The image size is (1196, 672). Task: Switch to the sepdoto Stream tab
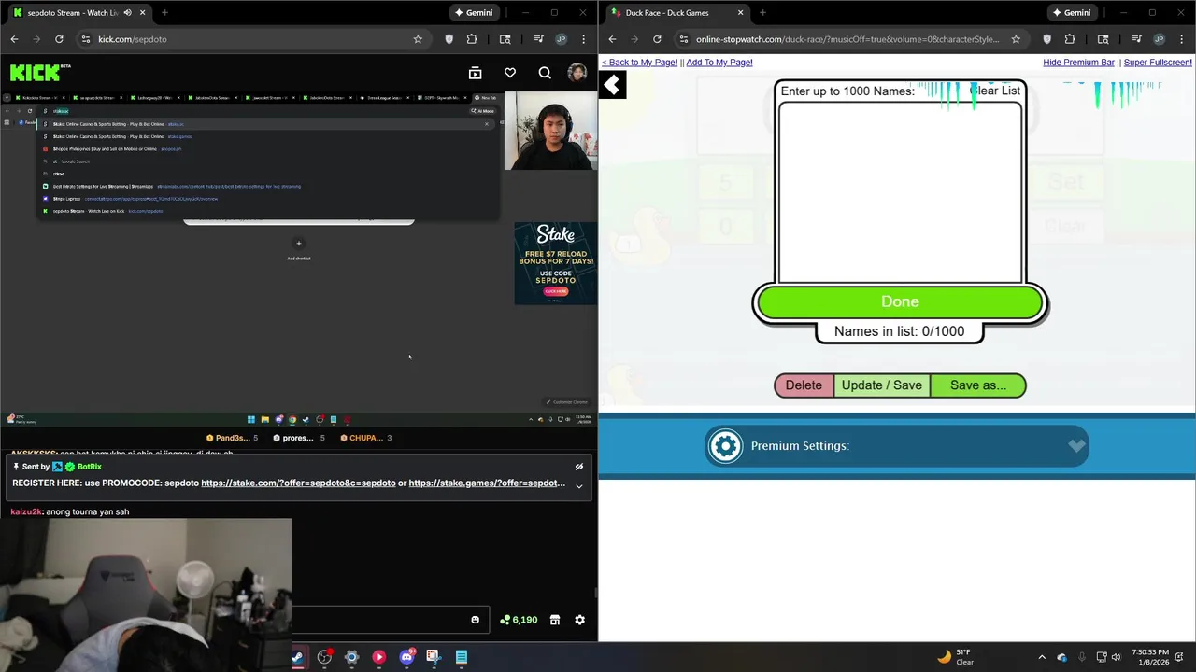pyautogui.click(x=79, y=13)
